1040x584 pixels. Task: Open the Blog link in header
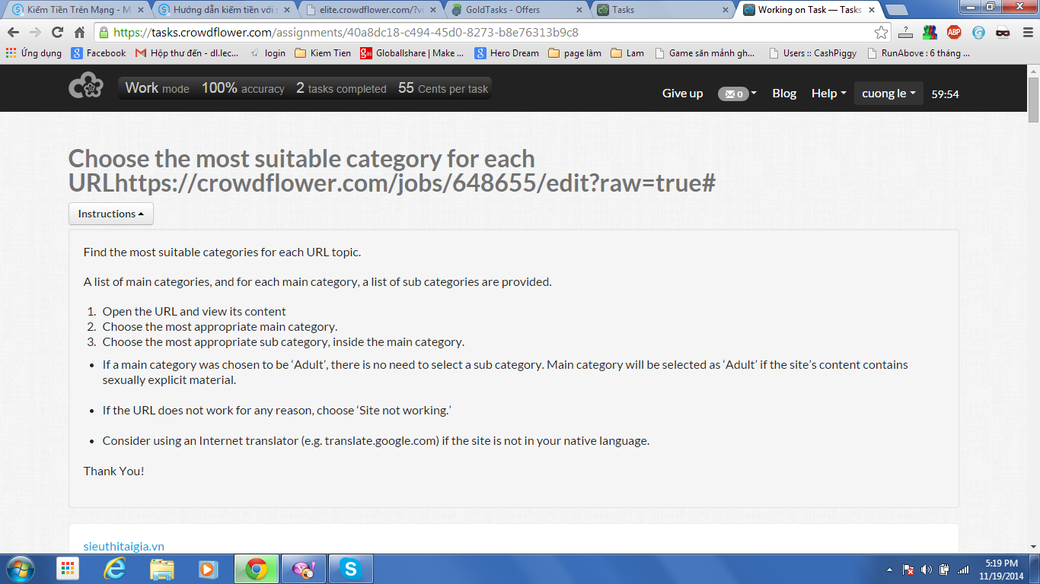[x=784, y=94]
